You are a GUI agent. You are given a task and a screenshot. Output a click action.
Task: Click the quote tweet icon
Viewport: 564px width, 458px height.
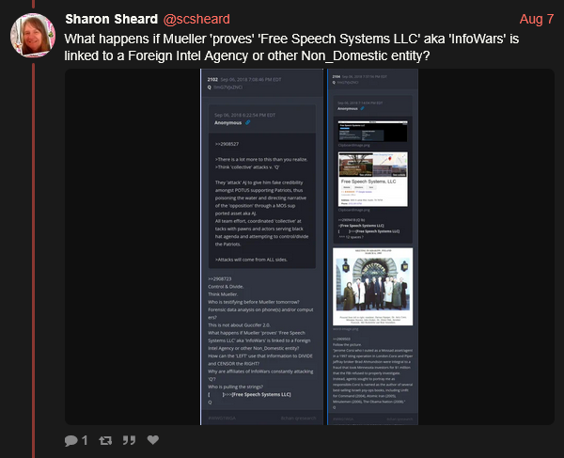click(129, 440)
